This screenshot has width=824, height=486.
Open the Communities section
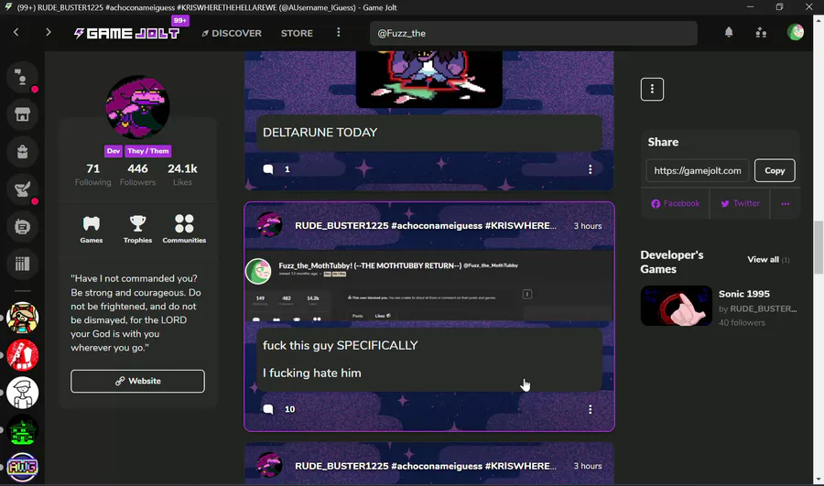point(184,229)
